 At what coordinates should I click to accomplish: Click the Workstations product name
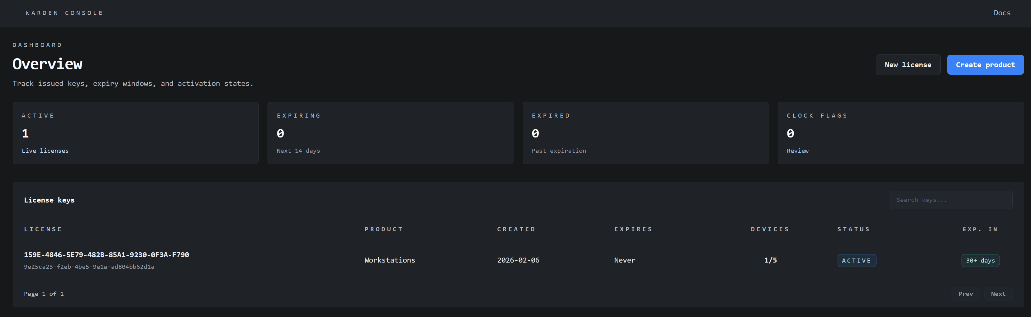tap(389, 260)
